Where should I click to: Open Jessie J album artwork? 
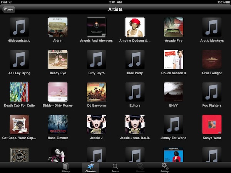point(96,124)
